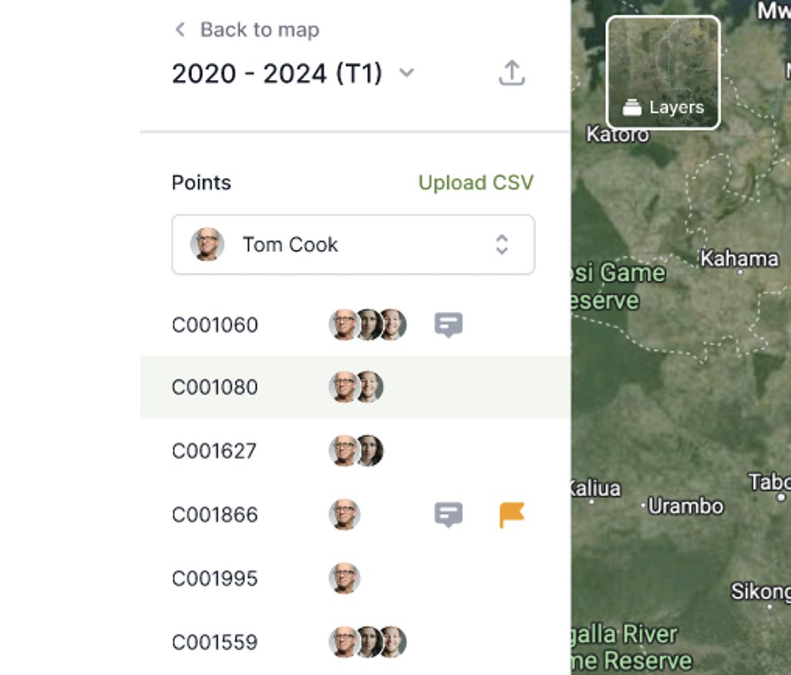Click the Upload CSV link
This screenshot has width=791, height=675.
point(476,183)
